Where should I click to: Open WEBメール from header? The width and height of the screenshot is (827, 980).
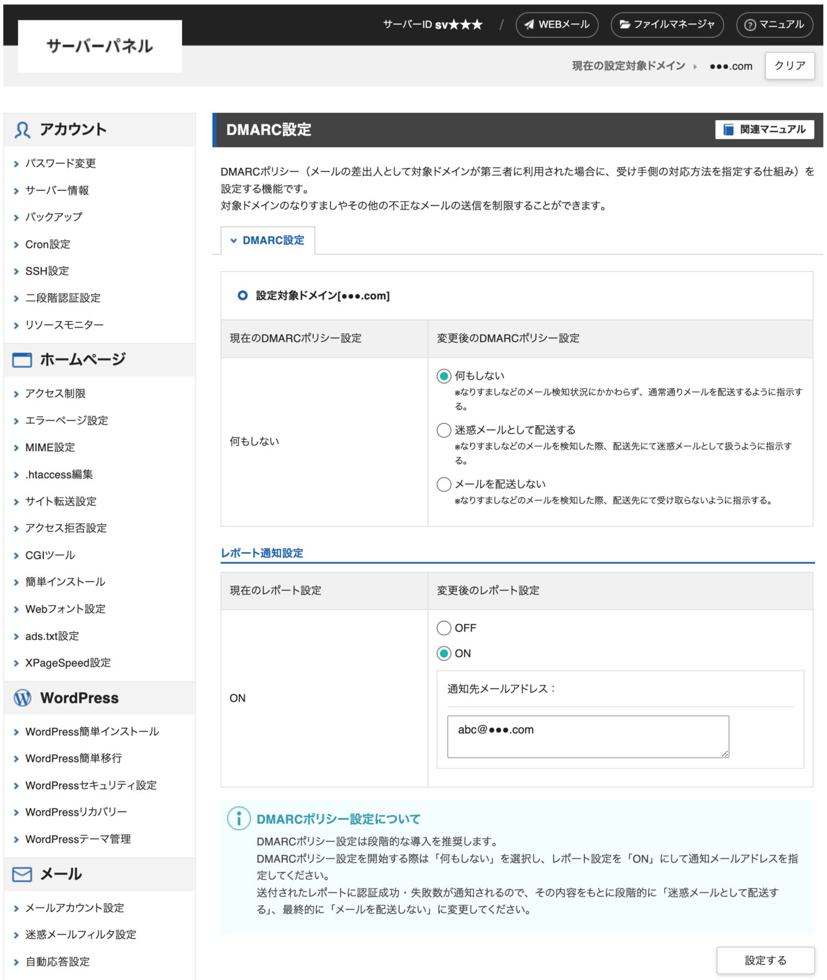coord(557,24)
